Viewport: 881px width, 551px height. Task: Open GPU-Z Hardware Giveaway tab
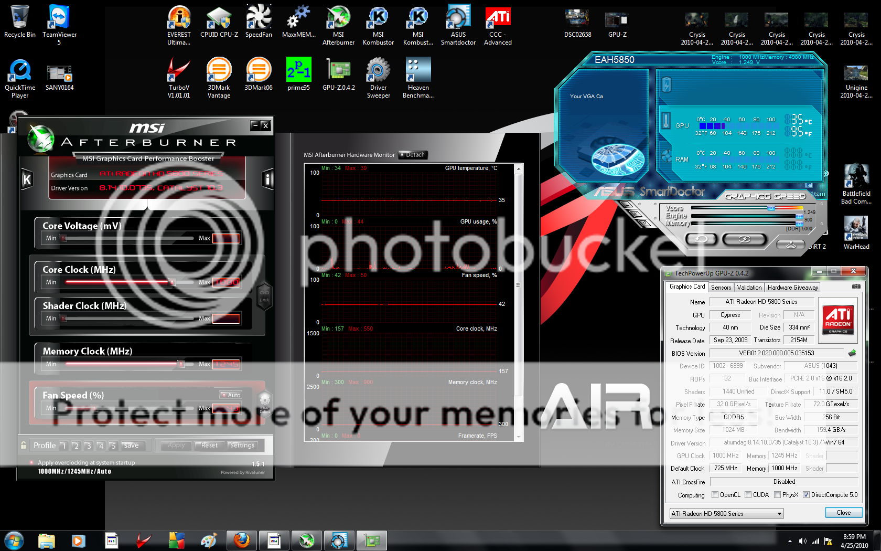tap(792, 287)
